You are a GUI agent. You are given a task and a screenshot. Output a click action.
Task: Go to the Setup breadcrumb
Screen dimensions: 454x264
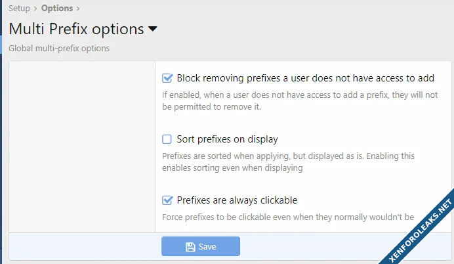(x=19, y=9)
